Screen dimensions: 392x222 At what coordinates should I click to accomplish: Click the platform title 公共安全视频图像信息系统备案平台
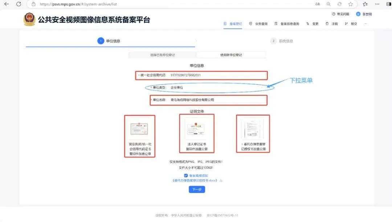pyautogui.click(x=94, y=20)
